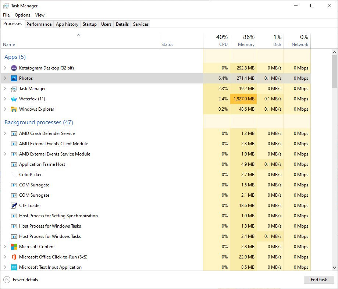Click the scrollbar up arrow
This screenshot has width=338, height=289.
pyautogui.click(x=334, y=52)
